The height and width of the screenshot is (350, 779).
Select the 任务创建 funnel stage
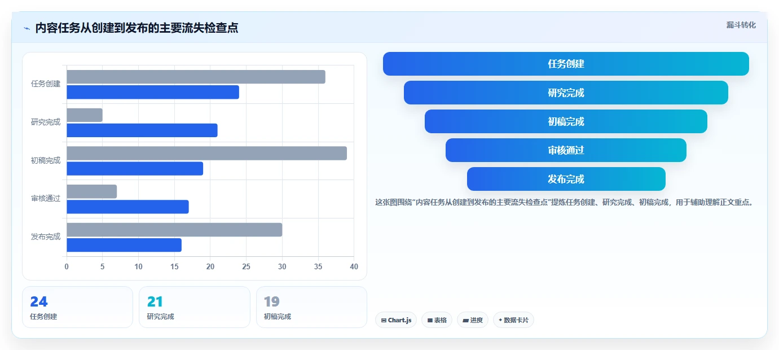[x=566, y=64]
